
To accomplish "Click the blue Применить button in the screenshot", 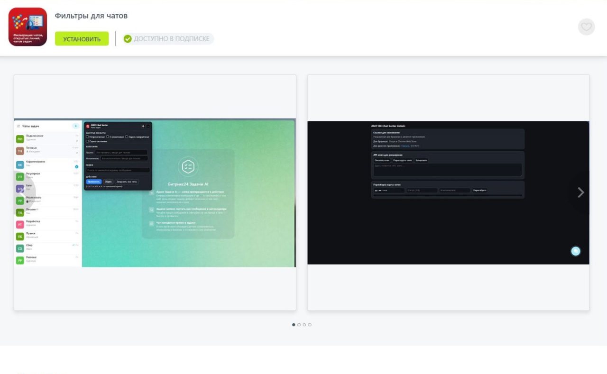I will 93,182.
